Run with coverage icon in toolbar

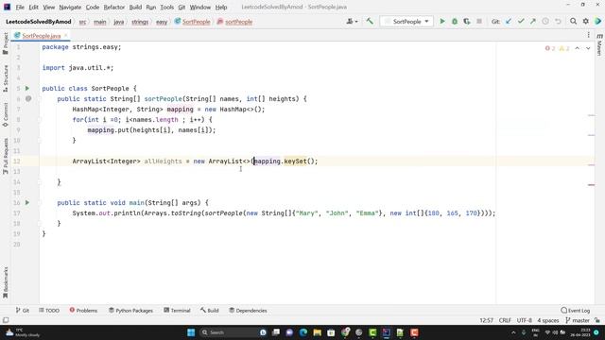467,22
